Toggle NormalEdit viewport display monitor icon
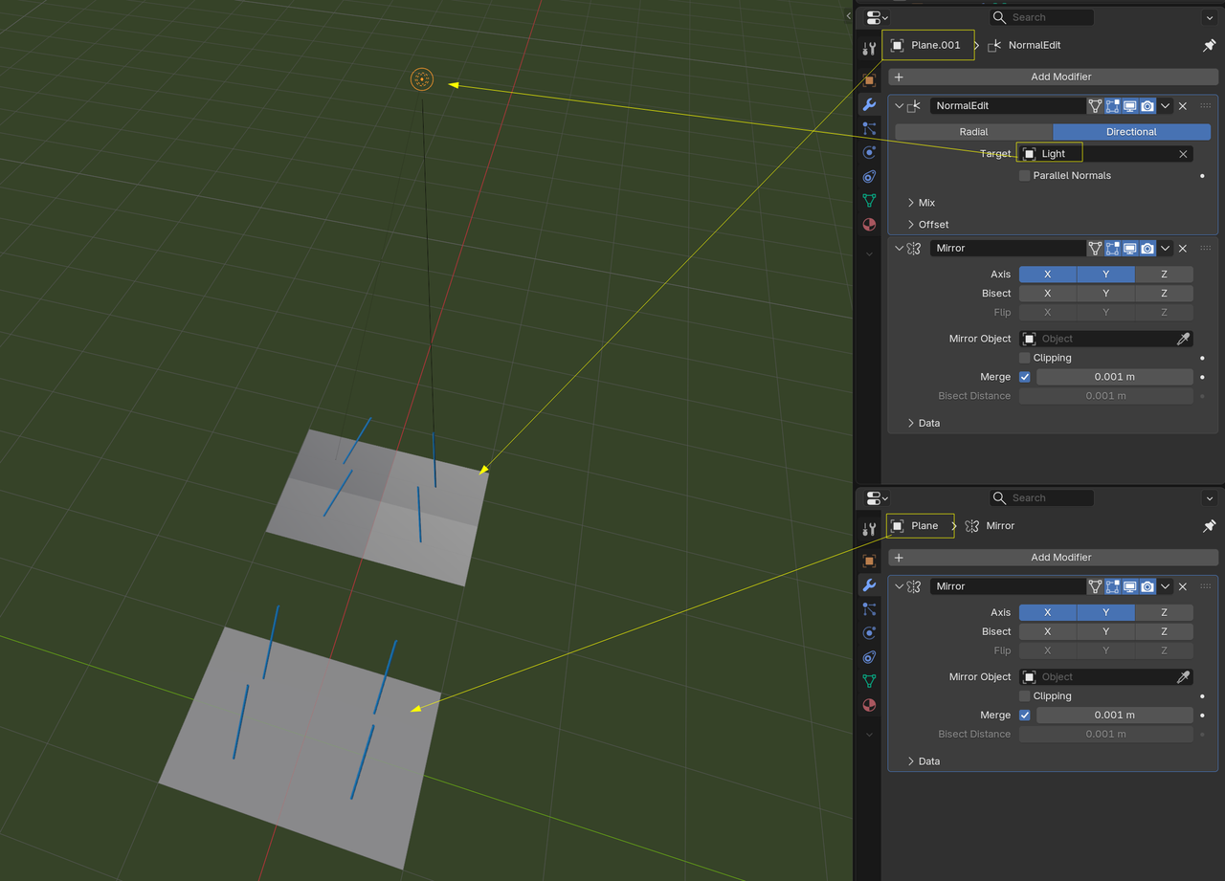The image size is (1225, 881). pos(1130,106)
